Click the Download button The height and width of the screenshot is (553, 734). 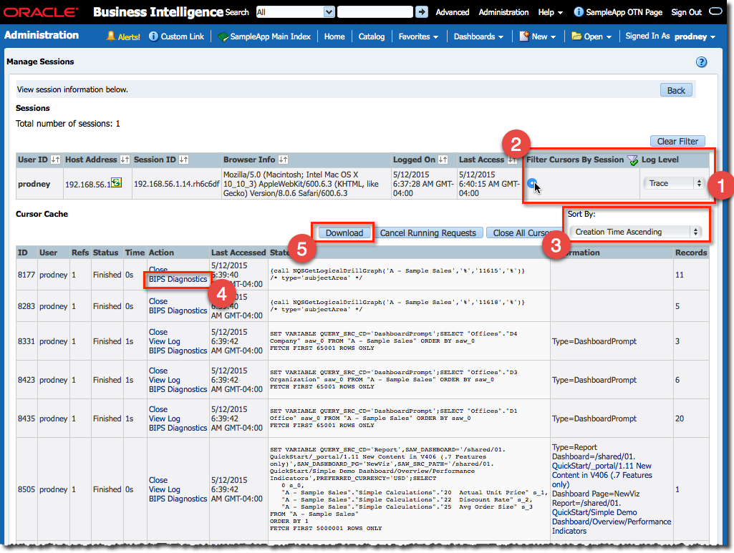click(x=344, y=233)
